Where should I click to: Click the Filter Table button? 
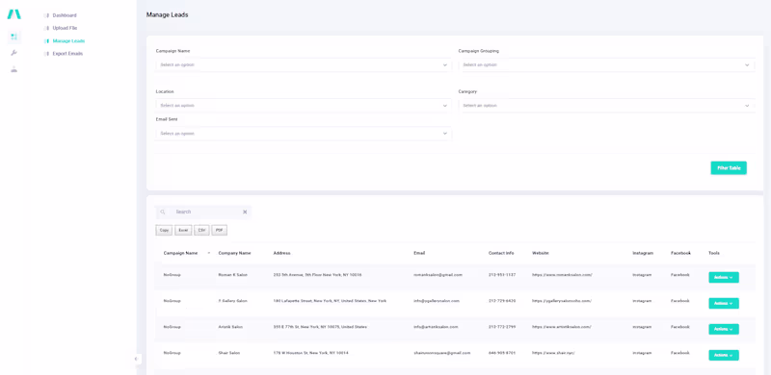click(x=729, y=168)
